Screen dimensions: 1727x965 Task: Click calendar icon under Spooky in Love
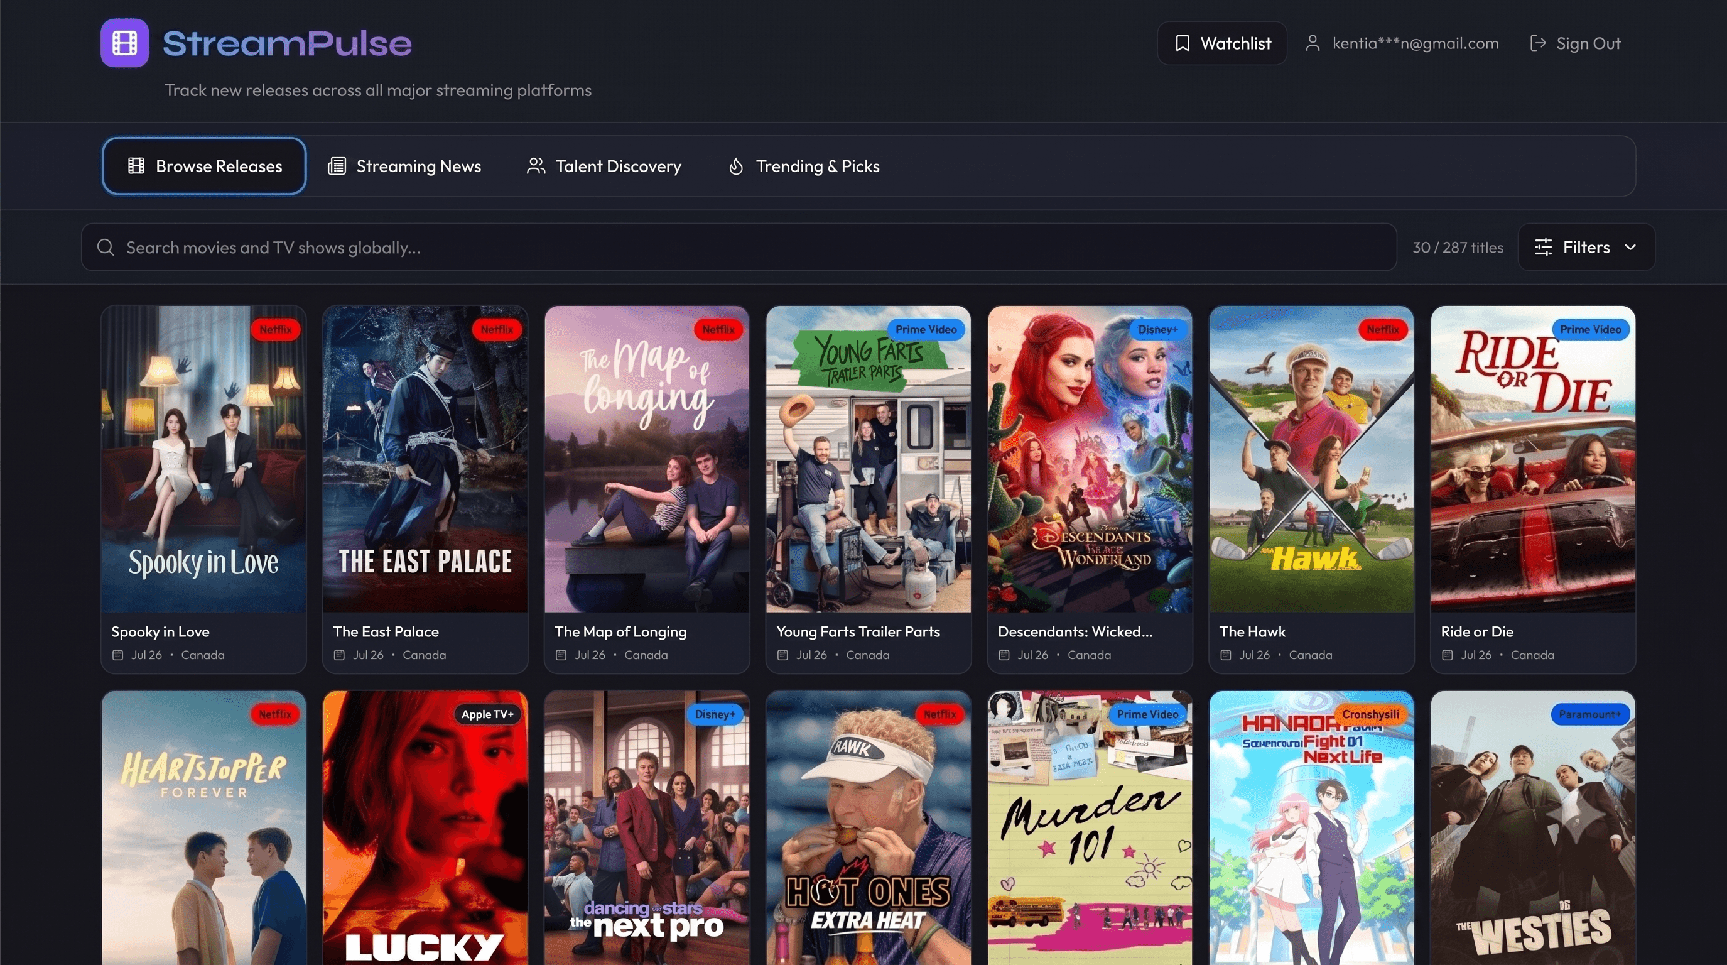[117, 655]
